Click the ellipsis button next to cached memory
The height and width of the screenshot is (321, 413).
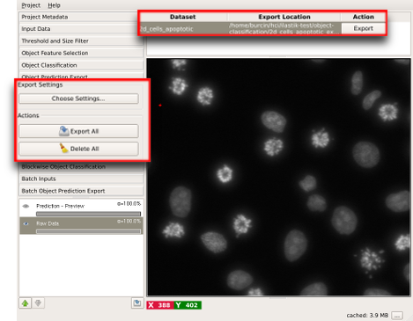click(397, 316)
